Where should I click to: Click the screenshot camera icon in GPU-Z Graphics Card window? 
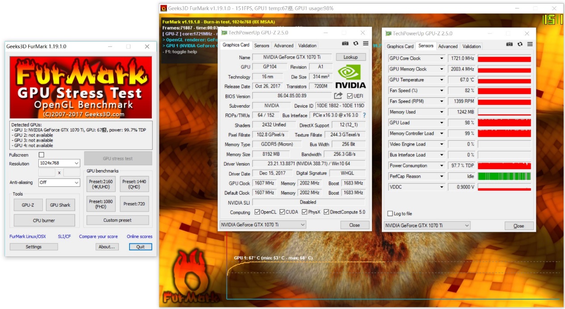345,43
